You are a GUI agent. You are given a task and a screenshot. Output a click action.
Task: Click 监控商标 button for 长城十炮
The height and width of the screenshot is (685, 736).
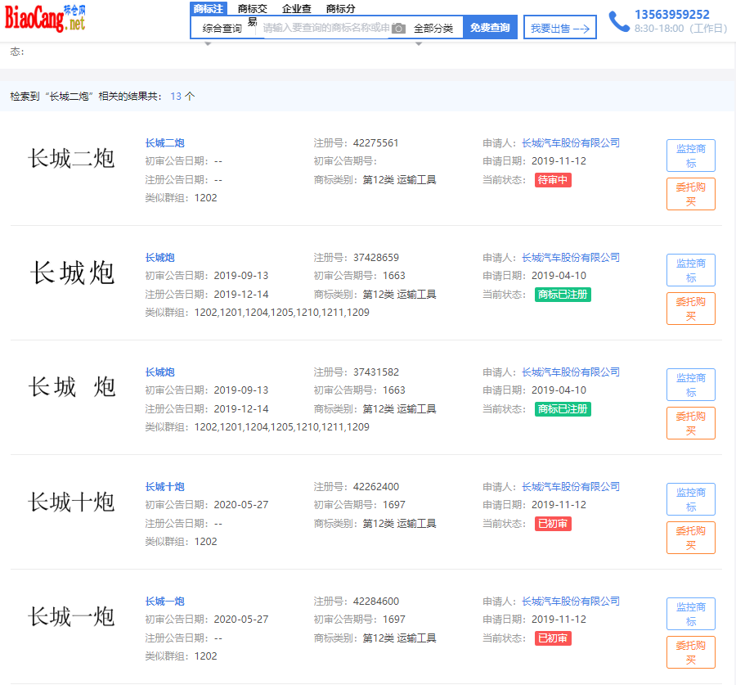[x=691, y=499]
